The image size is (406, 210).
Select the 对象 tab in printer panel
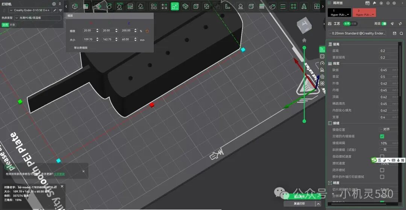click(x=12, y=25)
